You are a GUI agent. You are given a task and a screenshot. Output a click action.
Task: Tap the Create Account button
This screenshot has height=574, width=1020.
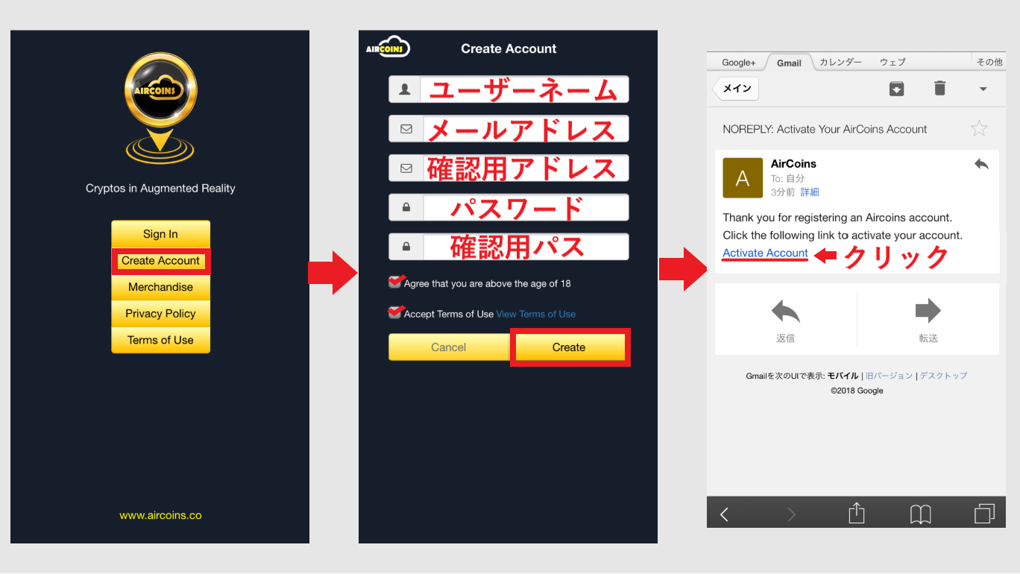tap(160, 261)
